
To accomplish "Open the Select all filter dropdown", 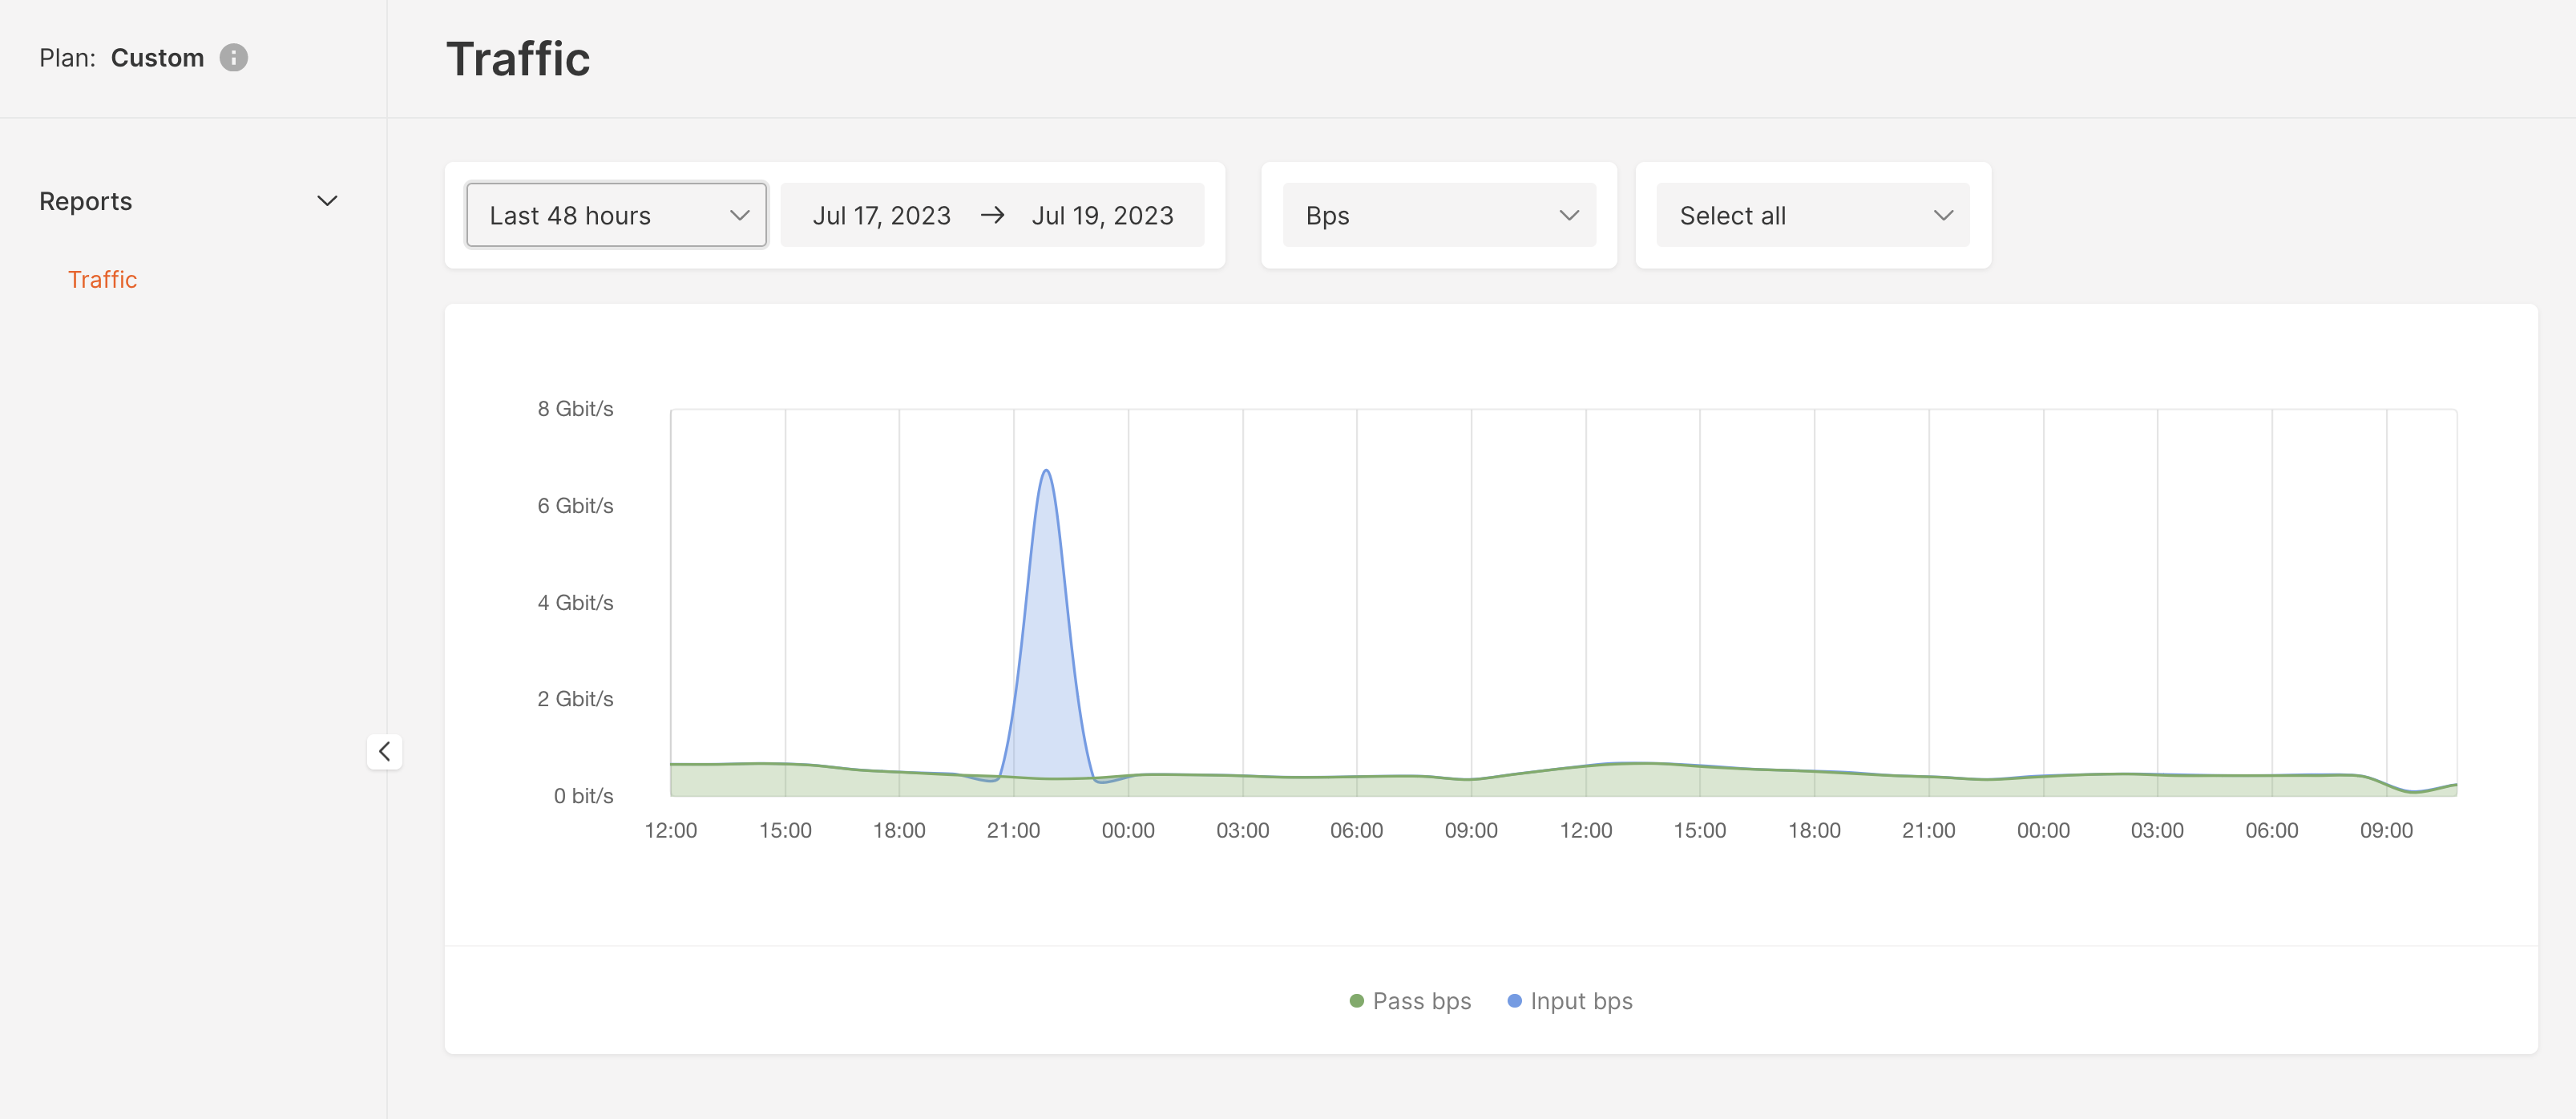I will [x=1812, y=214].
